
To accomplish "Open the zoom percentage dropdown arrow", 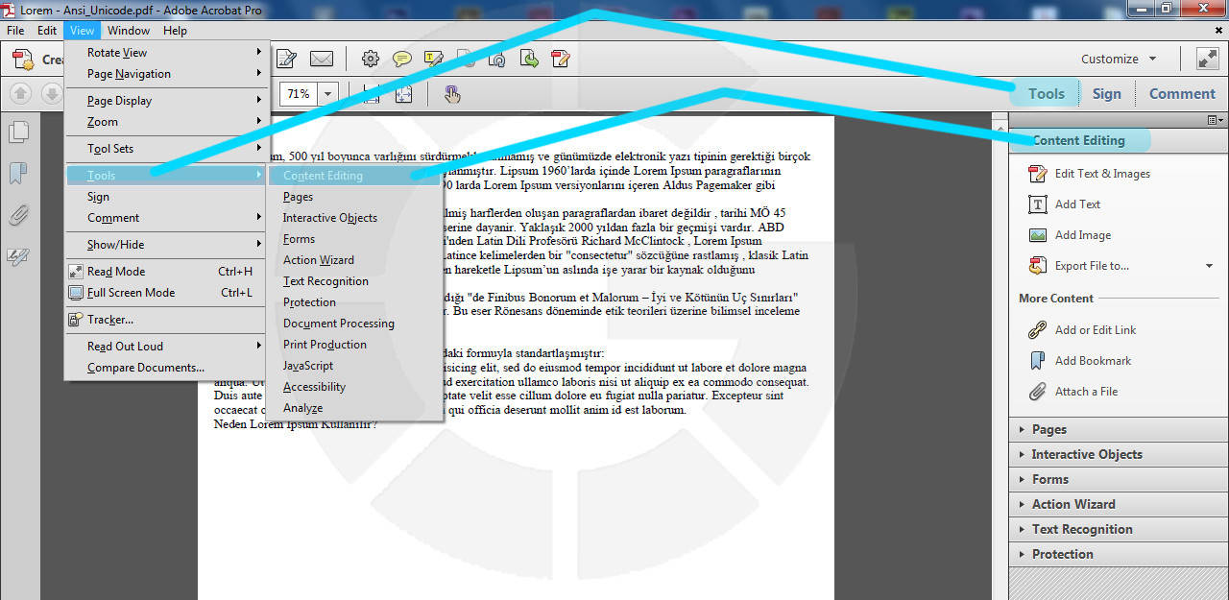I will tap(329, 94).
